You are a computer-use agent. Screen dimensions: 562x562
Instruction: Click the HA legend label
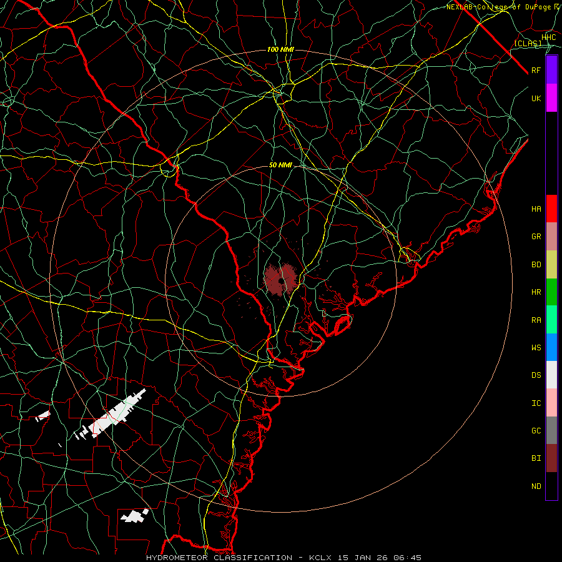[x=536, y=209]
